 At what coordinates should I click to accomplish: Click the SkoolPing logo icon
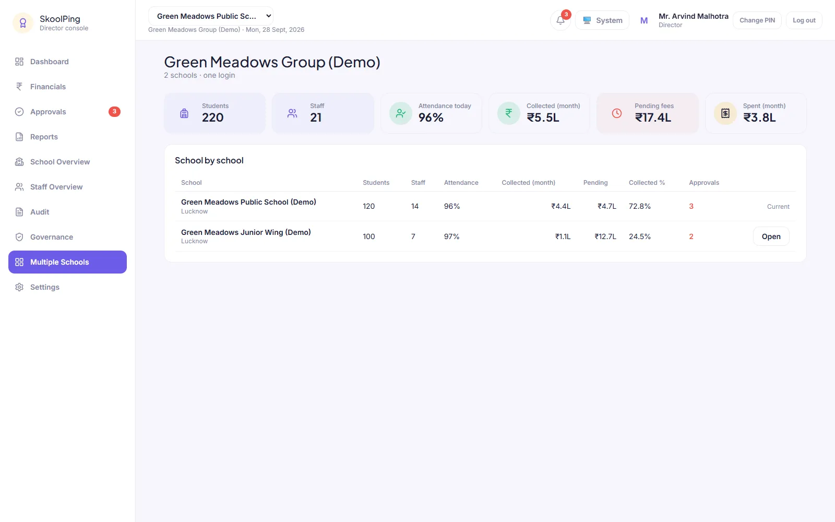click(x=23, y=23)
